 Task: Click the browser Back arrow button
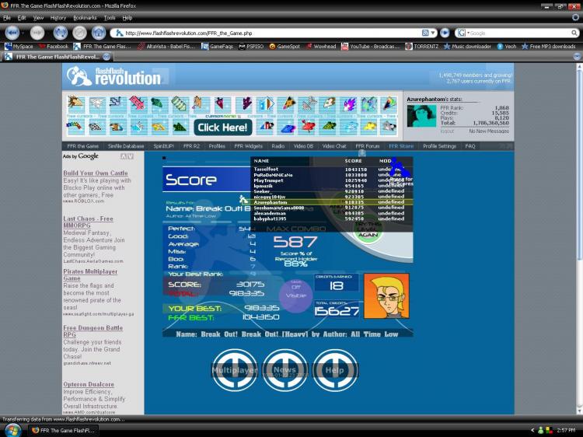tap(12, 33)
